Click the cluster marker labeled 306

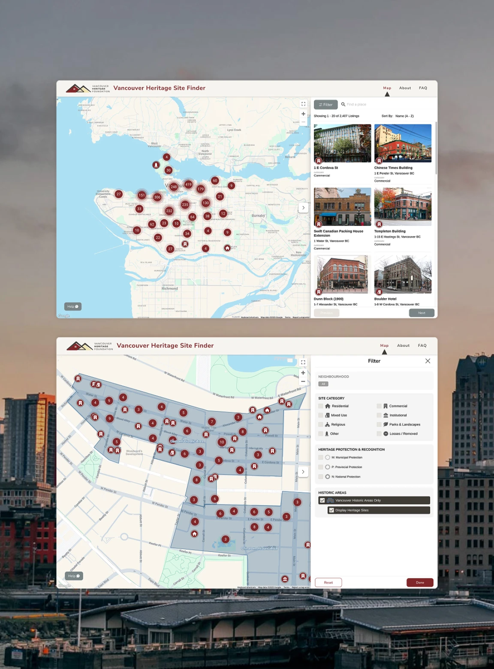[157, 197]
